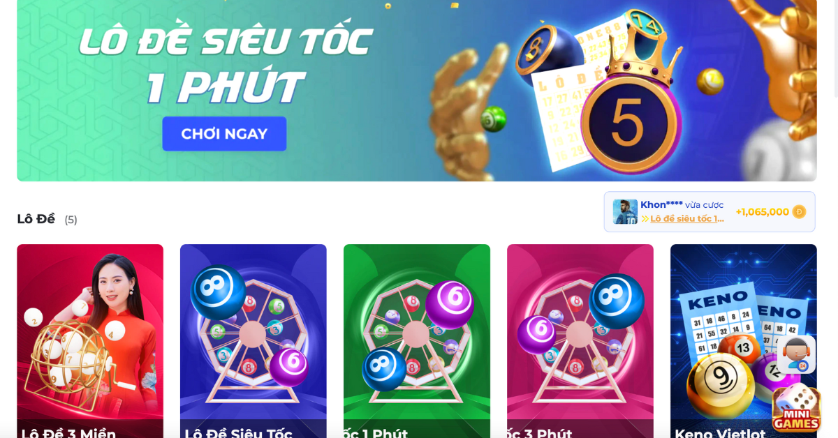Click the LÔ ĐỀ SIÊU TỐC 1 PHÚT banner title
This screenshot has height=438, width=838.
225,64
